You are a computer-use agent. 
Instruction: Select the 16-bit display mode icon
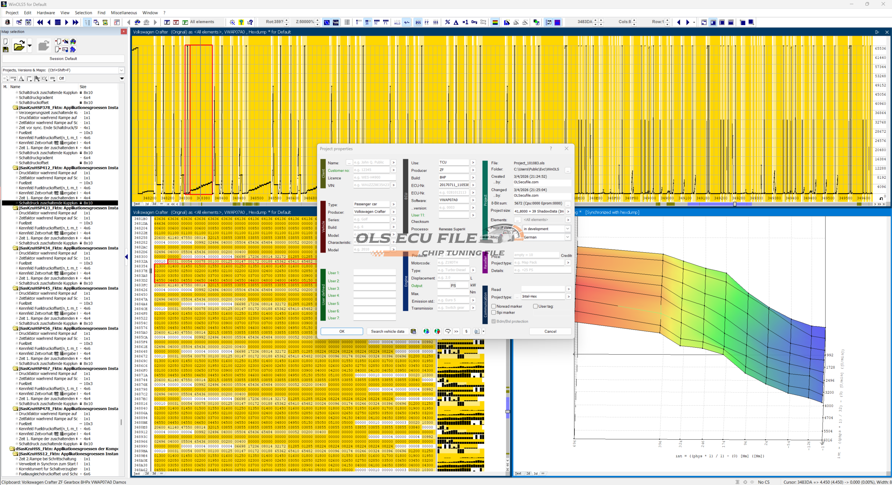368,22
